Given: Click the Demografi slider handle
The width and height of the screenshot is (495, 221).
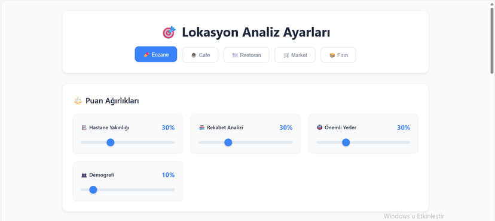Looking at the screenshot, I should tap(93, 190).
